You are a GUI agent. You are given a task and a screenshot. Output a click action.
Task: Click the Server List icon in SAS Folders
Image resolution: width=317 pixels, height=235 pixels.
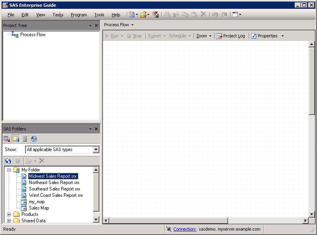25,139
